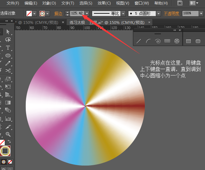
Task: Select the Rectangular Grid tool
Action: [x=167, y=41]
